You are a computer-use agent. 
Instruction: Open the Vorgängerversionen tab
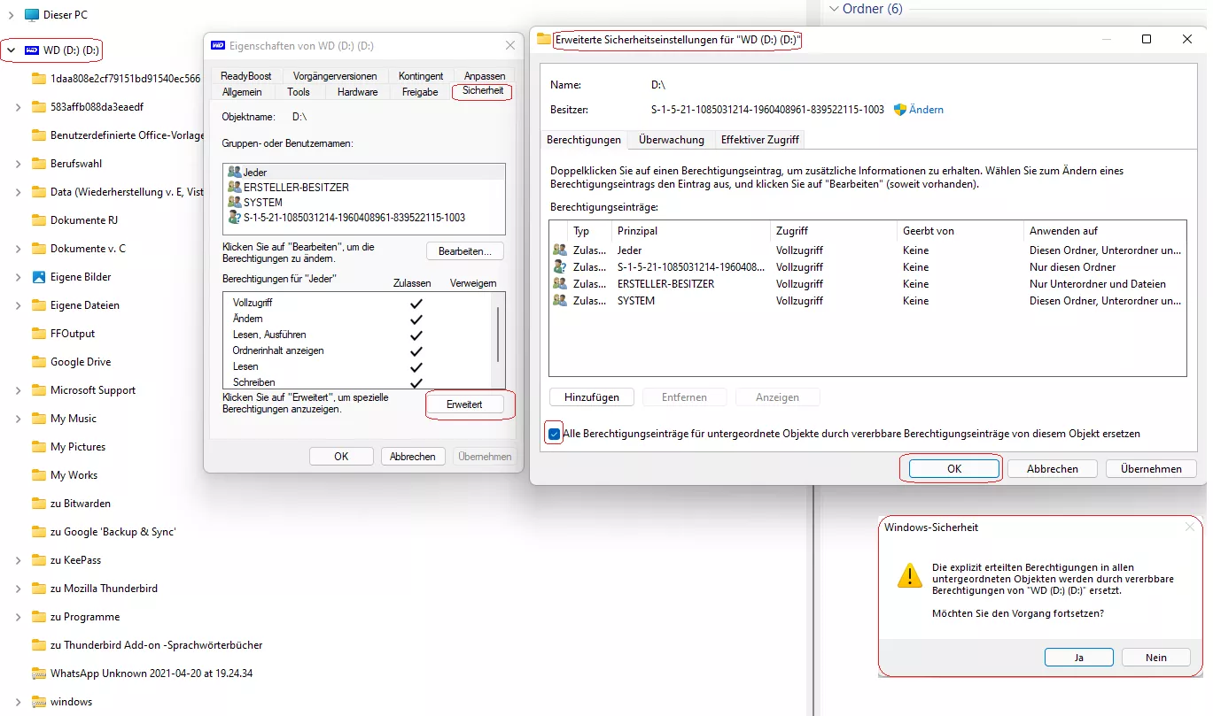coord(335,76)
